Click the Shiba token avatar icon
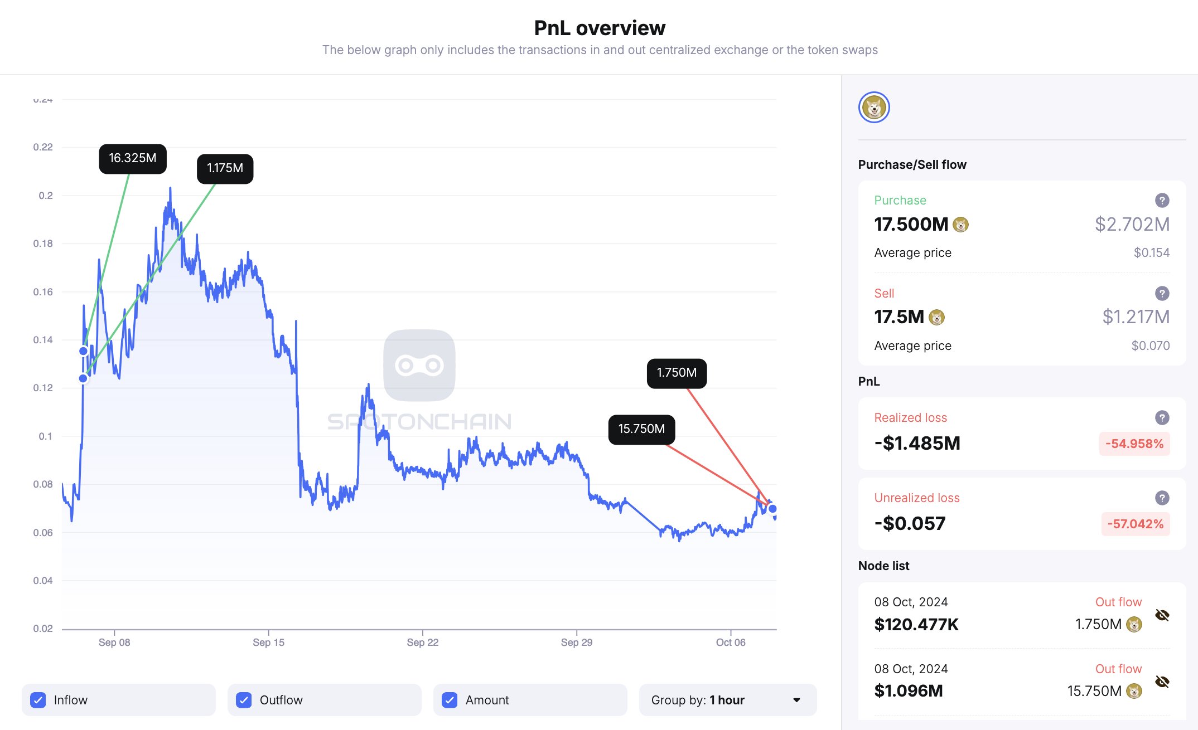 coord(874,108)
